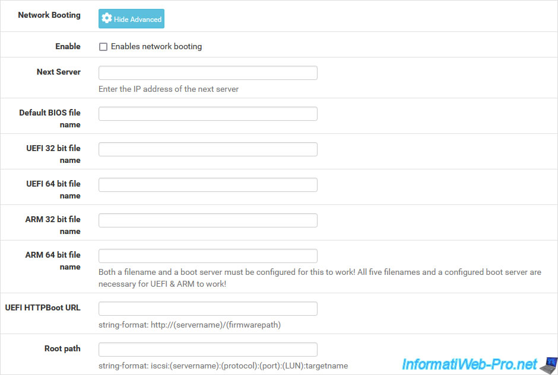Click the 'Enable' row label
Viewport: 558px width, 375px height.
[x=68, y=46]
